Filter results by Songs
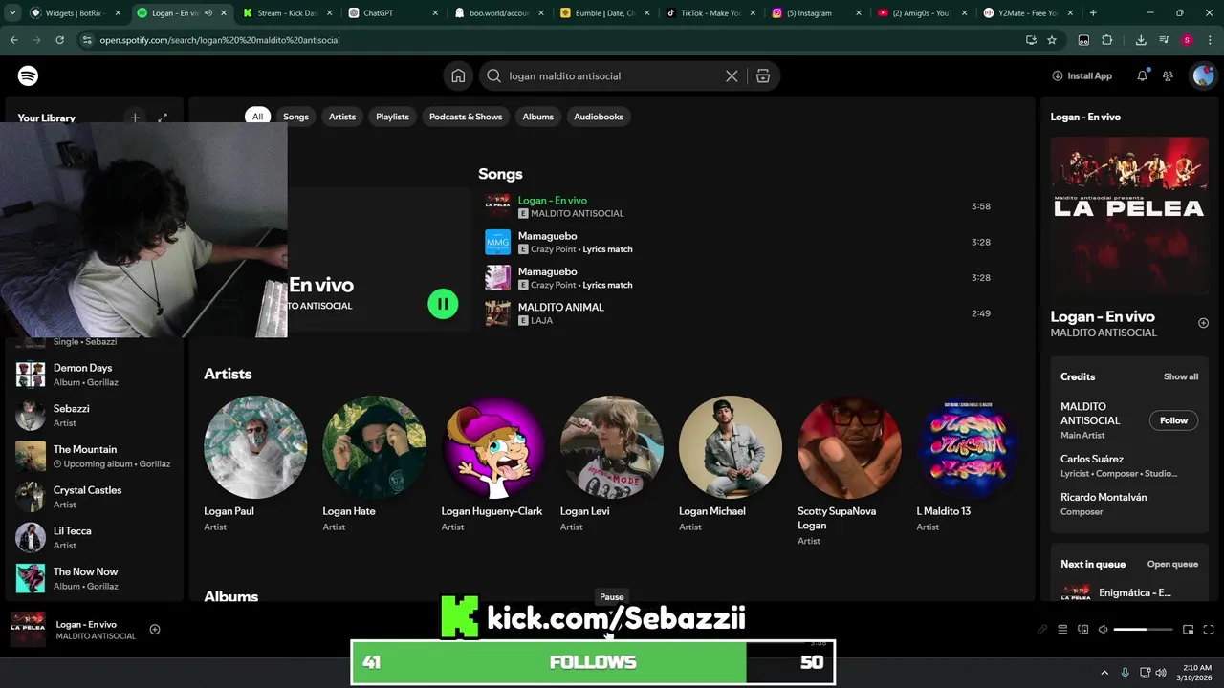The image size is (1224, 688). pos(295,117)
